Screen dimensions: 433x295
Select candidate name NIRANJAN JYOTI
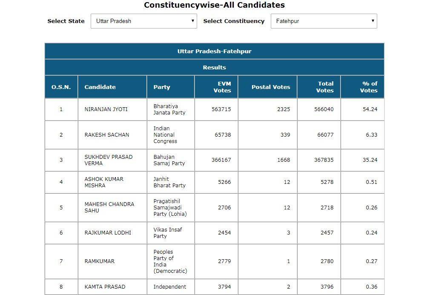coord(106,109)
